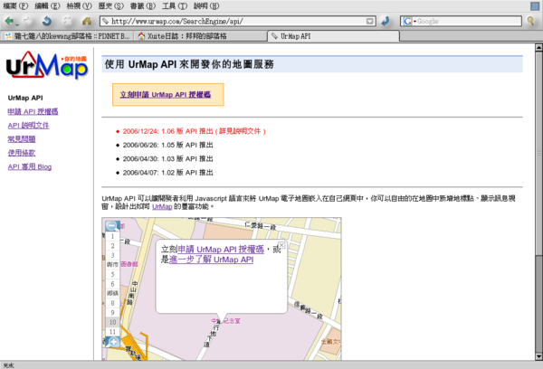Click the UrMap logo

(x=47, y=65)
